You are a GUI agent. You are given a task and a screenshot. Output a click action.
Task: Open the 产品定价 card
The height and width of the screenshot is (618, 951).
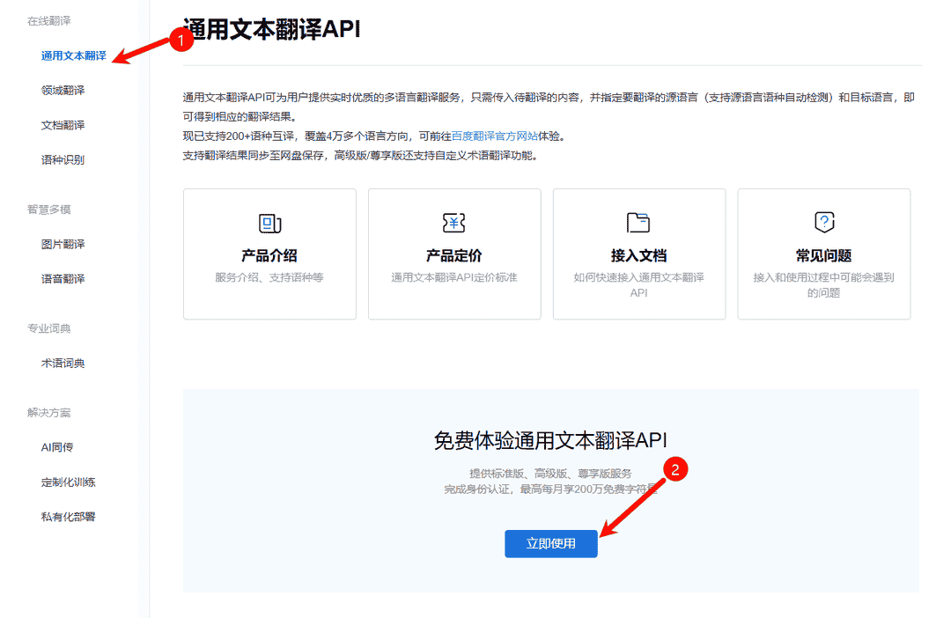[453, 254]
